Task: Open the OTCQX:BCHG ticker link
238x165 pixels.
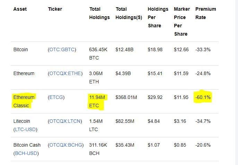Action: pos(66,145)
